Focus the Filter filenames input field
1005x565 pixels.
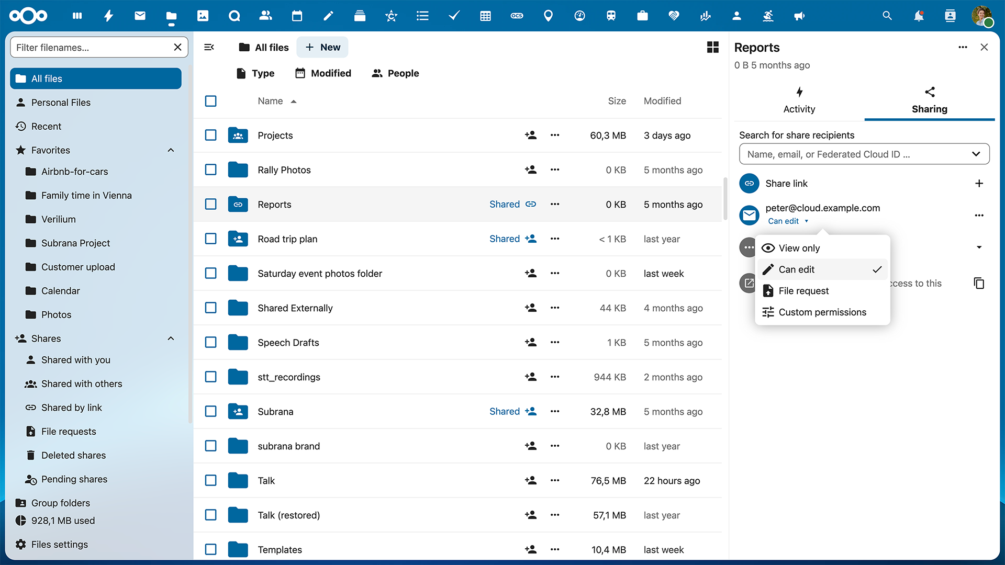click(92, 47)
